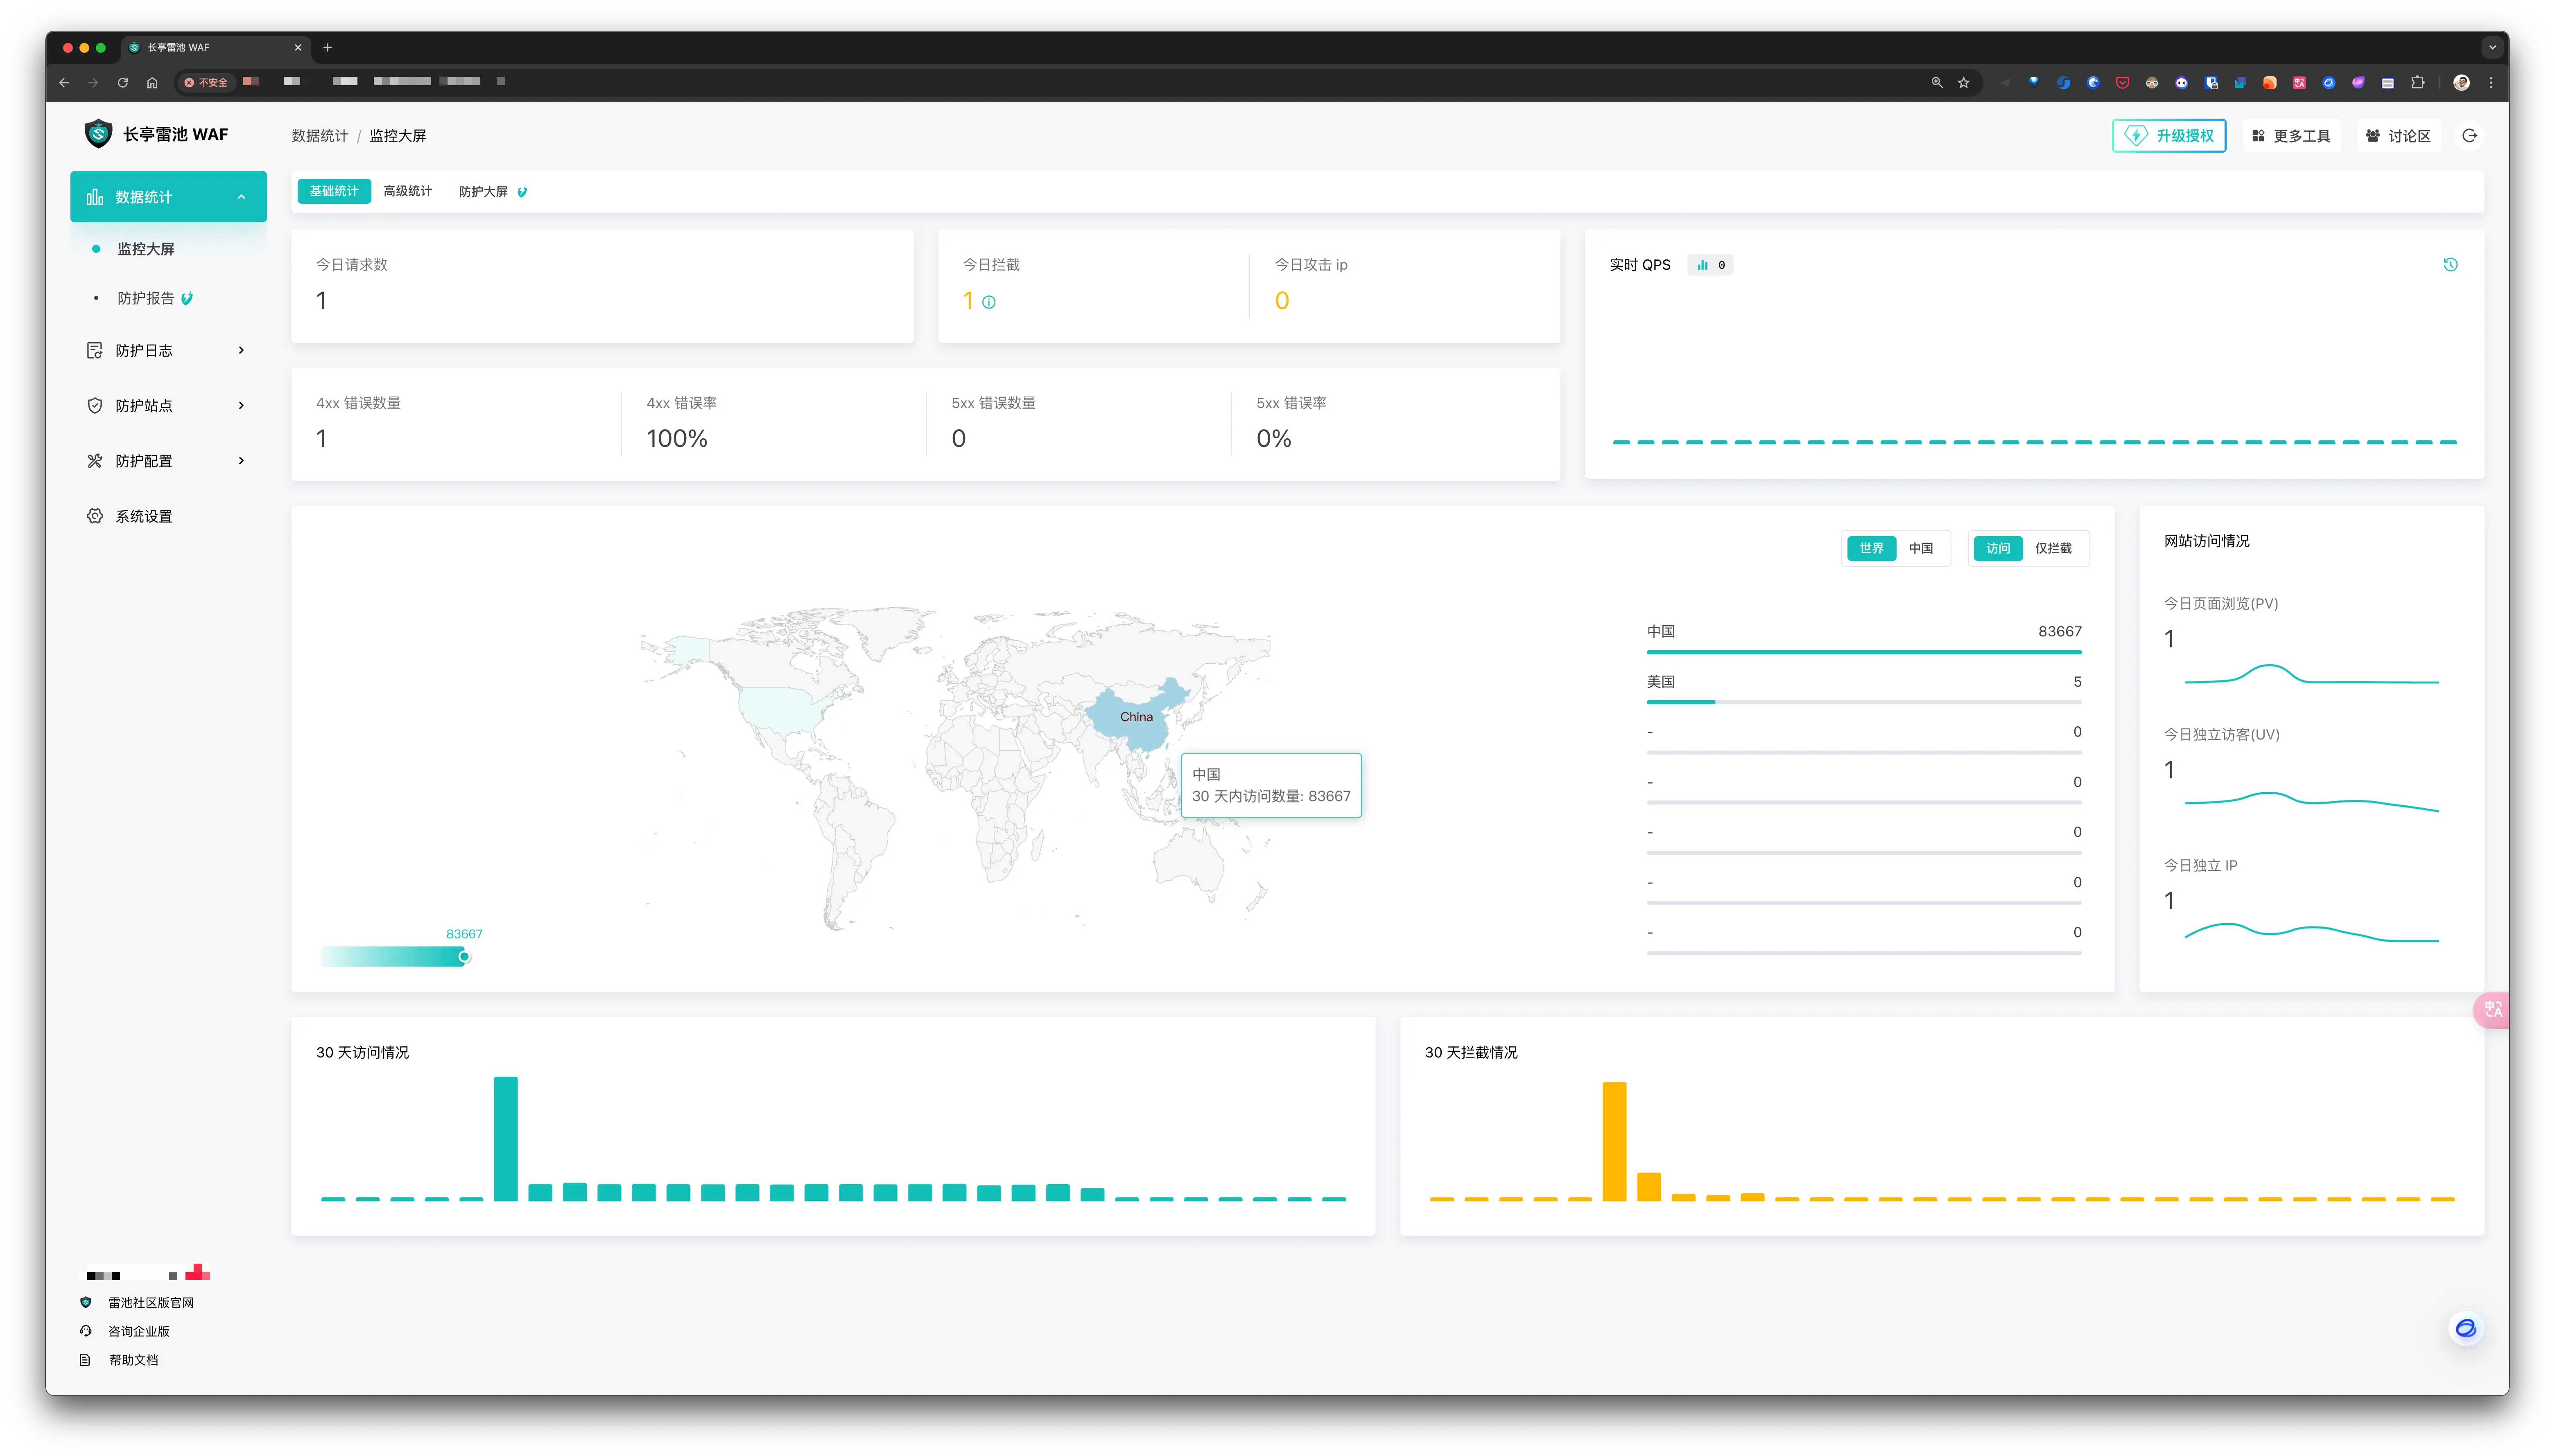The width and height of the screenshot is (2555, 1456).
Task: Click the QPS bar chart badge icon
Action: pos(1703,265)
